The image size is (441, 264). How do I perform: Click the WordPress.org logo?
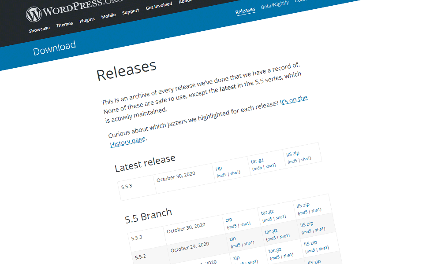pos(75,9)
